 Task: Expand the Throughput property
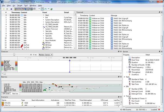(x=127, y=72)
